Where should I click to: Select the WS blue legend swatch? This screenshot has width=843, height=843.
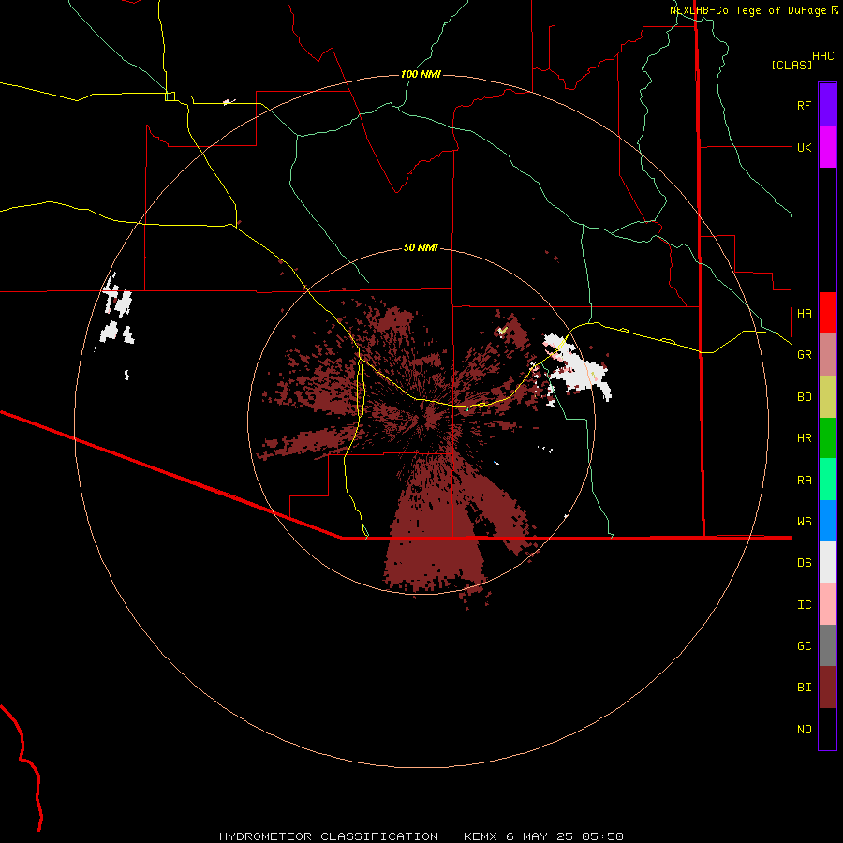click(x=827, y=521)
